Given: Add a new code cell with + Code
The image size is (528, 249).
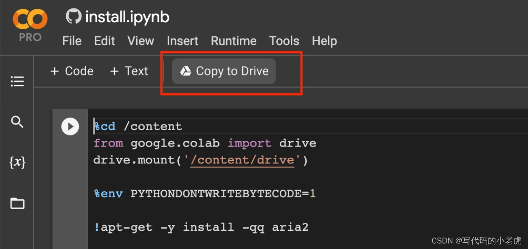Looking at the screenshot, I should [x=71, y=71].
